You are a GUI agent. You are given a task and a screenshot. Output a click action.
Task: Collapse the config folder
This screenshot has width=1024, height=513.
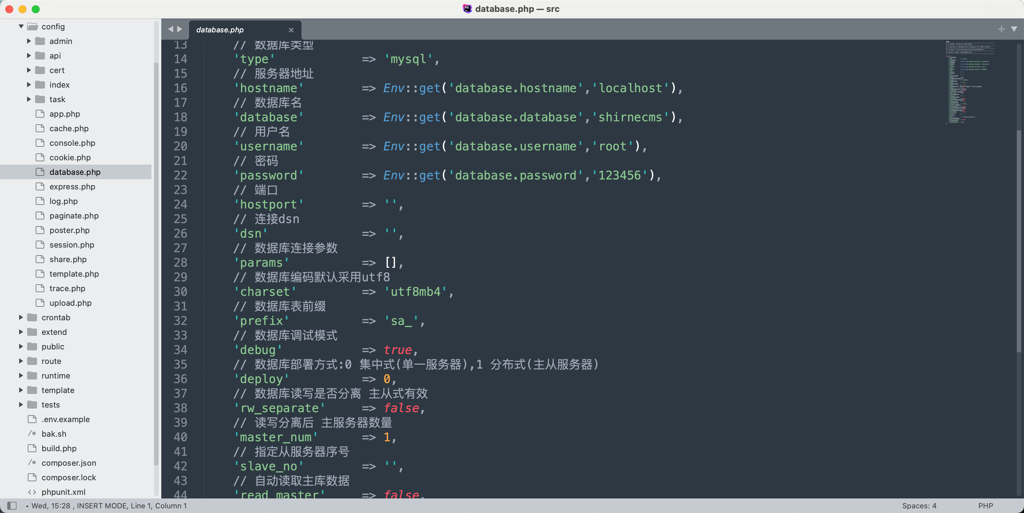[x=21, y=27]
